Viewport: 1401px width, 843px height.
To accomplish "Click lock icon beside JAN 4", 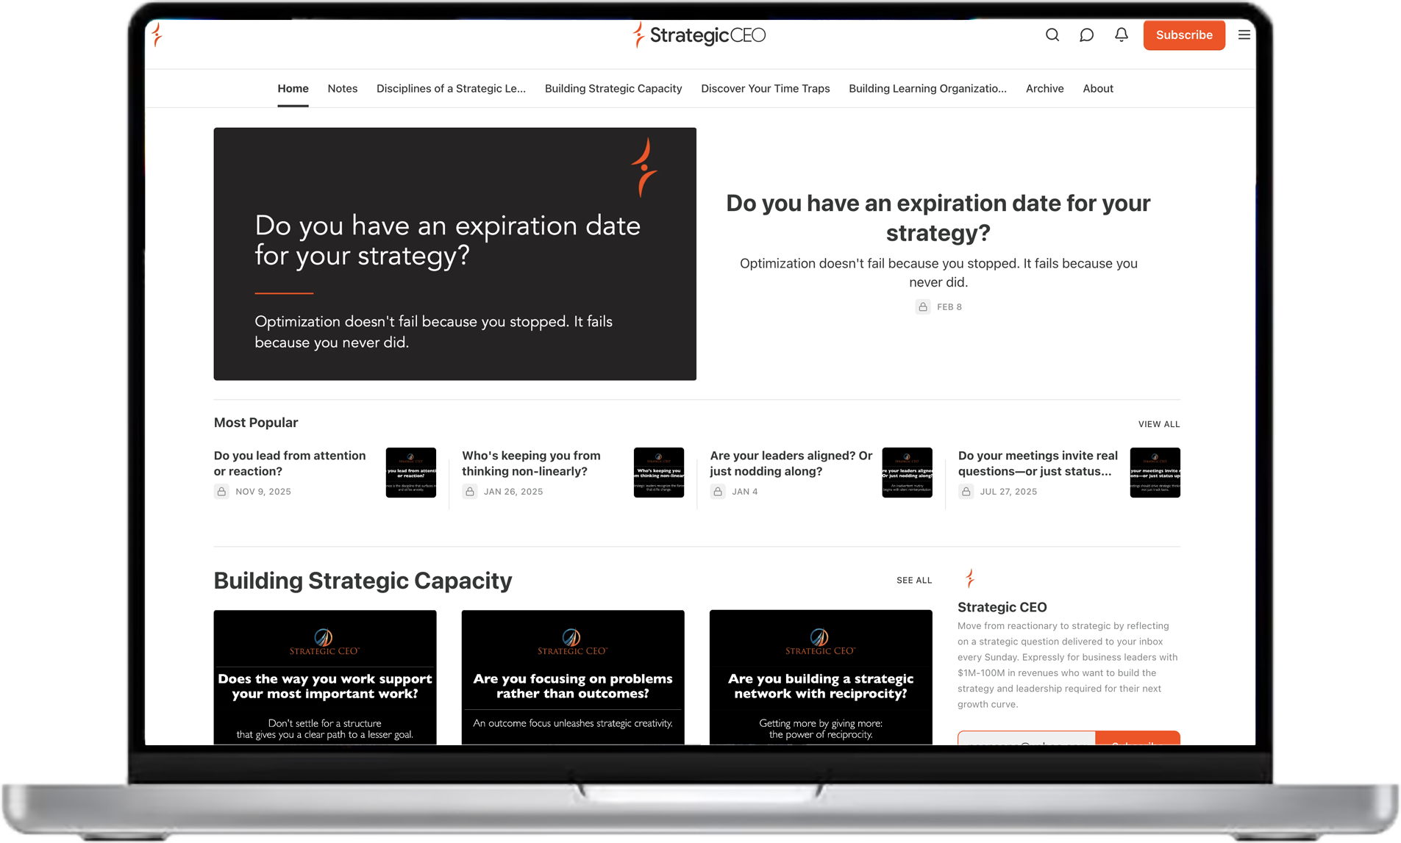I will click(x=718, y=491).
